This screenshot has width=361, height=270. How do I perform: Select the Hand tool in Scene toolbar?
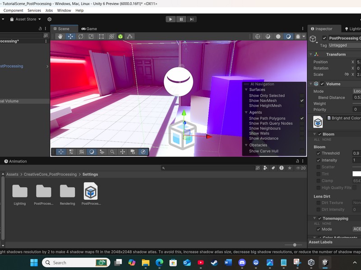[x=60, y=36]
